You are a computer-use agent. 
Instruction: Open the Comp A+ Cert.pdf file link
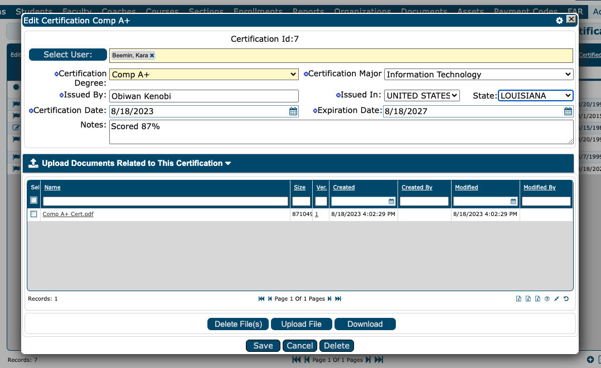click(67, 214)
